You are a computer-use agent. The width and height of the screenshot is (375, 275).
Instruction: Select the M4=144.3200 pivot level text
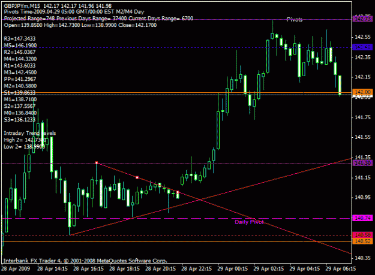[x=20, y=59]
